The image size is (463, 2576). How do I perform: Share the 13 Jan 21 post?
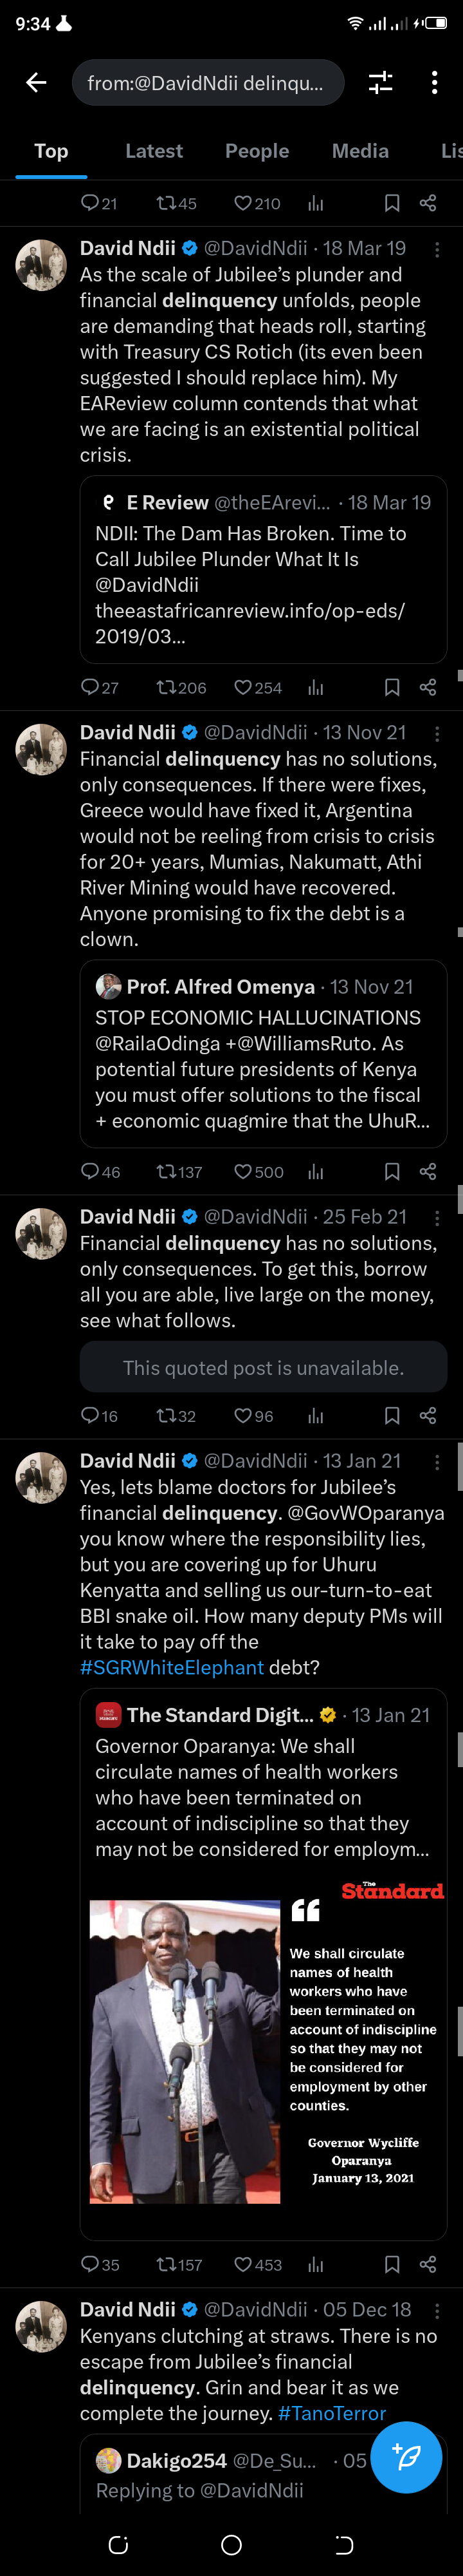point(428,2264)
